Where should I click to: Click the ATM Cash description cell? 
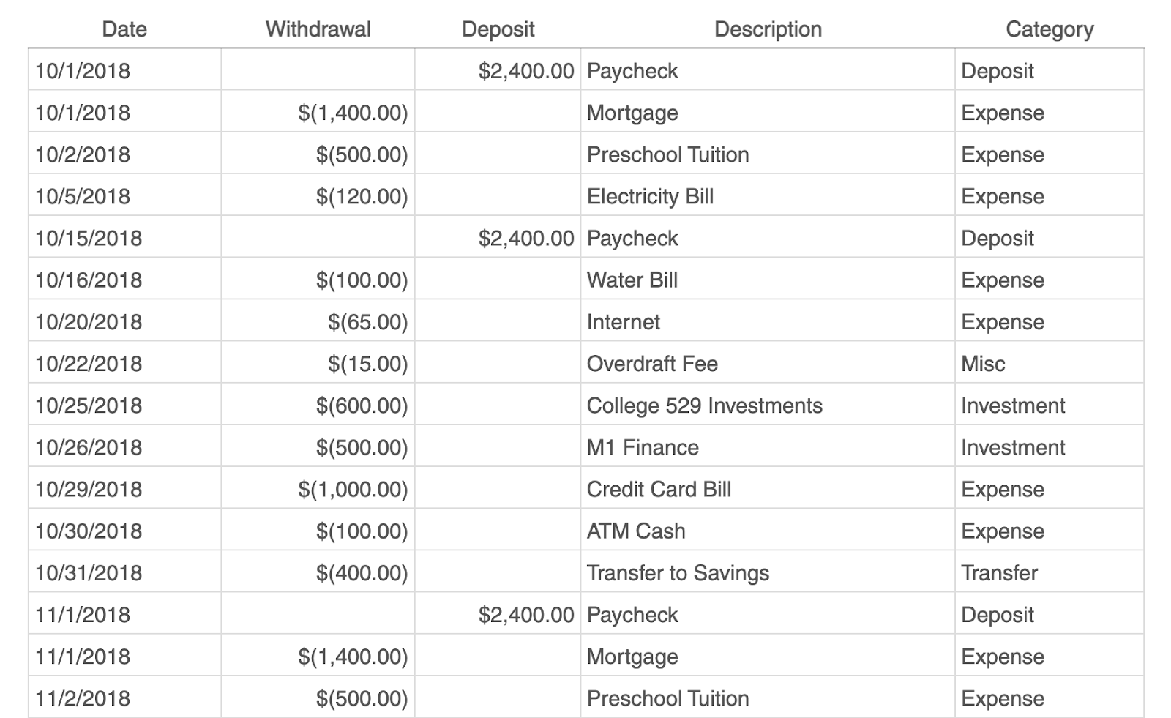click(x=636, y=531)
